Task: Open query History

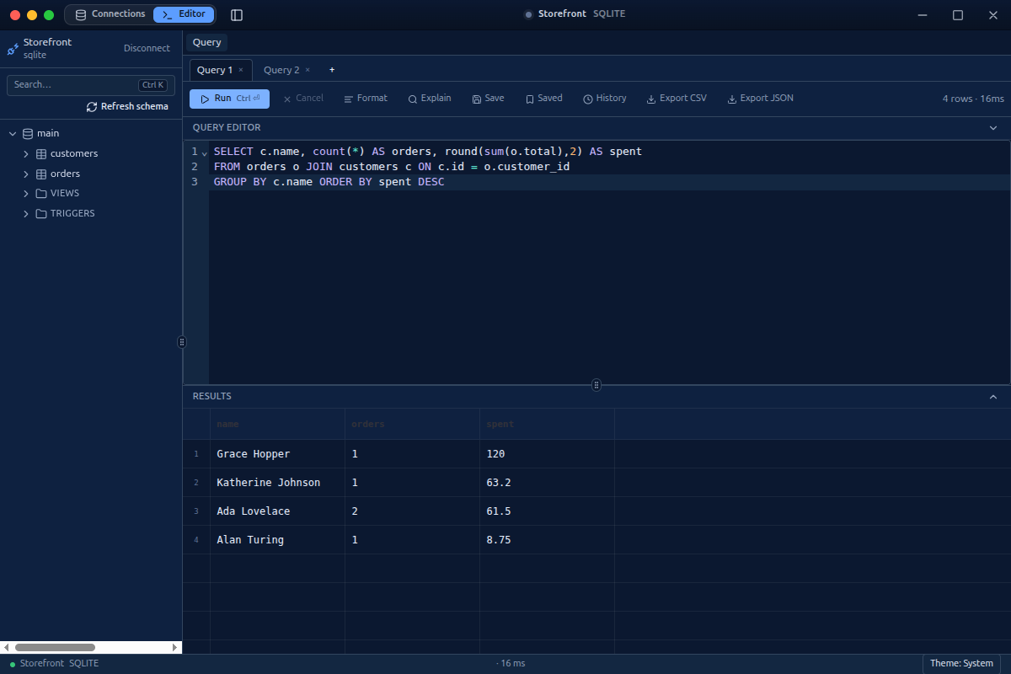Action: coord(605,99)
